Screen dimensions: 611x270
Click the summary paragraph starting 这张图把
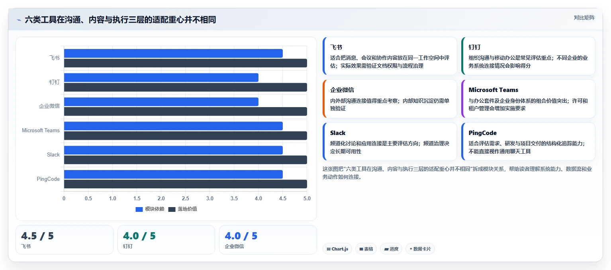coord(457,173)
